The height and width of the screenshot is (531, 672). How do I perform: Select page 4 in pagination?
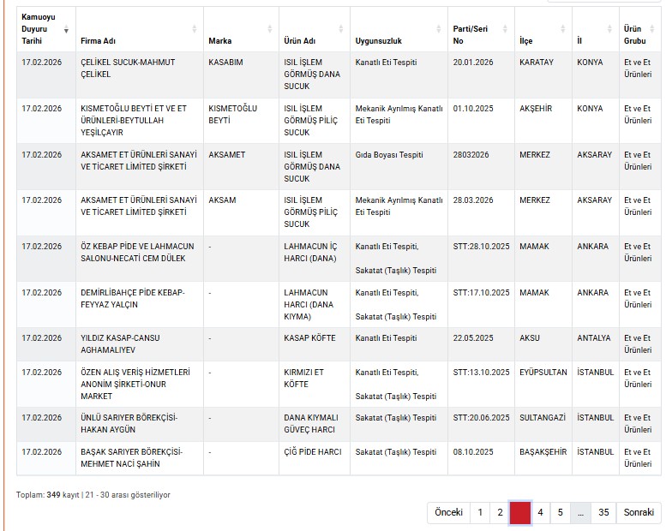(x=540, y=512)
